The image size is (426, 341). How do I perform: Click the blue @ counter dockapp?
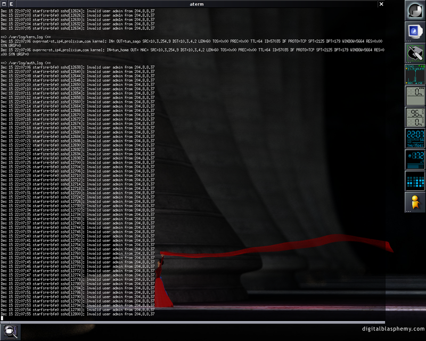415,160
